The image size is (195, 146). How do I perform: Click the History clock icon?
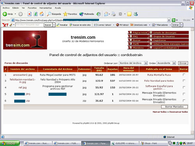99,14
